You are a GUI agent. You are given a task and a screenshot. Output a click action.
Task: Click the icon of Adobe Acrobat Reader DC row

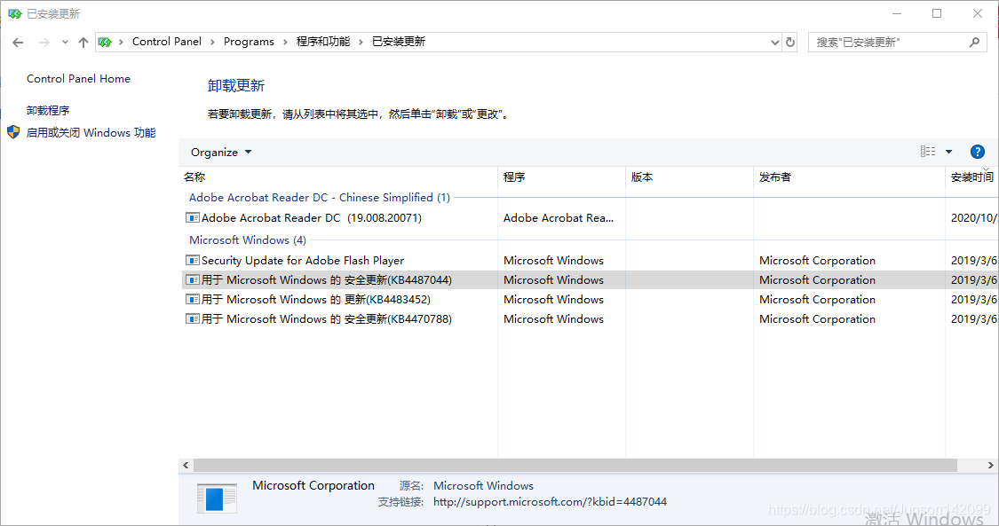coord(193,217)
